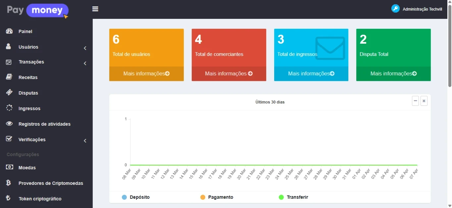Click the Painel dashboard palette icon

click(9, 31)
